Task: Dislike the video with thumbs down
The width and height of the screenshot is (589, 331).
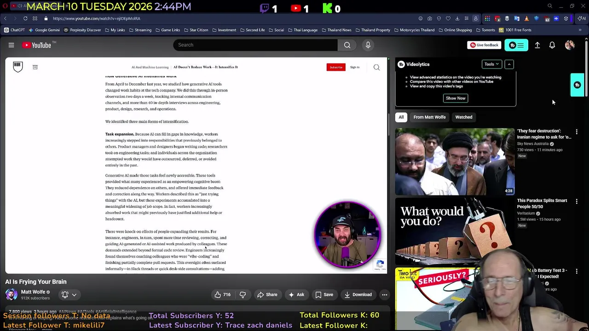Action: [x=243, y=295]
